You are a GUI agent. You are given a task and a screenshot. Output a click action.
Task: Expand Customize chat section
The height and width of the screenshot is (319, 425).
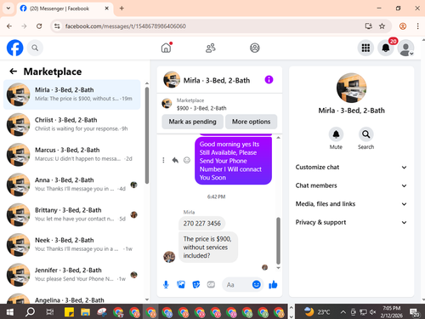click(x=351, y=168)
